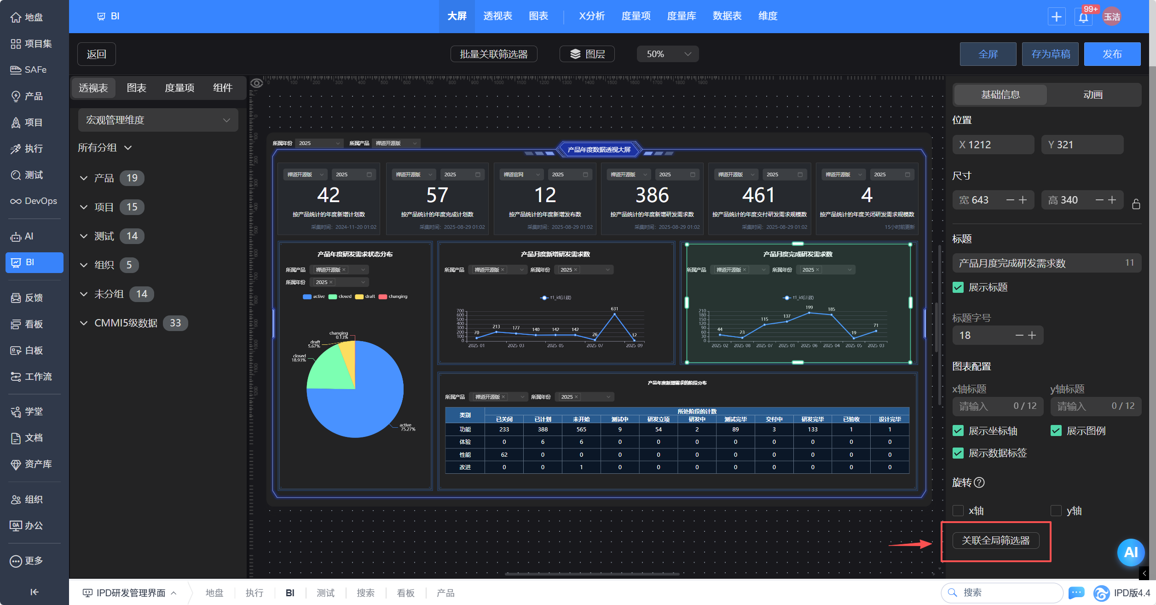Open the floating AI assistant button
The height and width of the screenshot is (605, 1156).
tap(1130, 552)
